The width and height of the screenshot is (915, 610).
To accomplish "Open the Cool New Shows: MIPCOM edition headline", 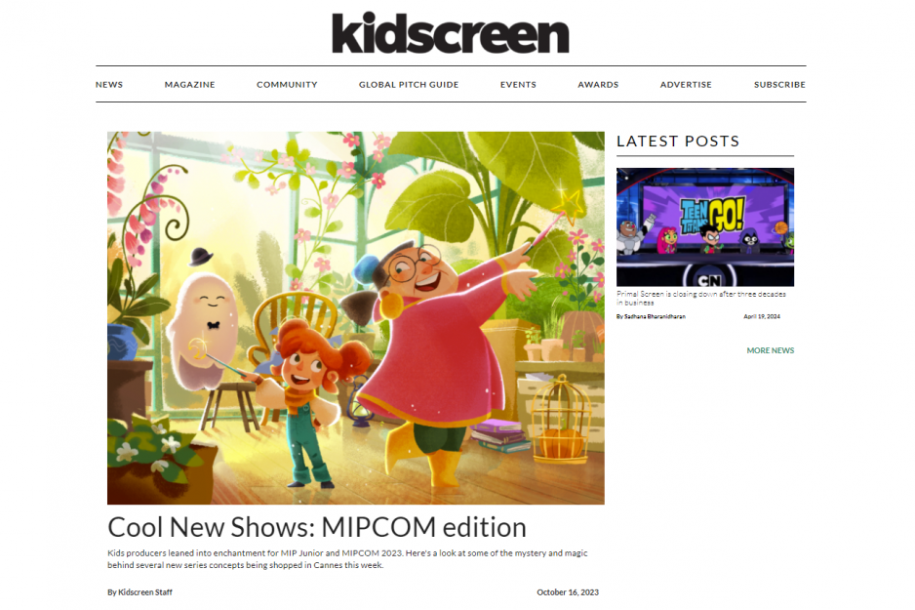I will coord(317,527).
